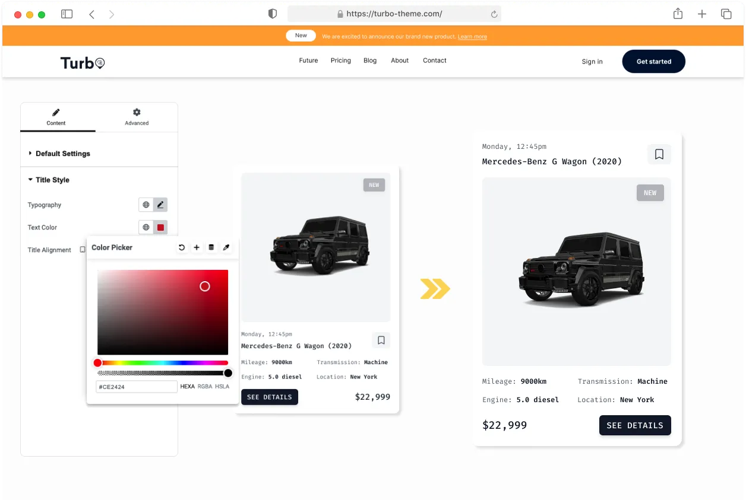Image resolution: width=746 pixels, height=500 pixels.
Task: Click the Title Alignment device icon
Action: [83, 250]
